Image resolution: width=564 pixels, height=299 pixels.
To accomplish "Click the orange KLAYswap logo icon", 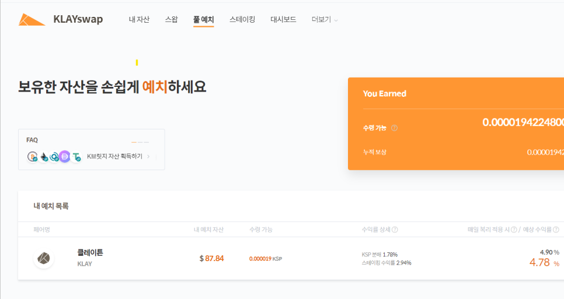I will (32, 20).
